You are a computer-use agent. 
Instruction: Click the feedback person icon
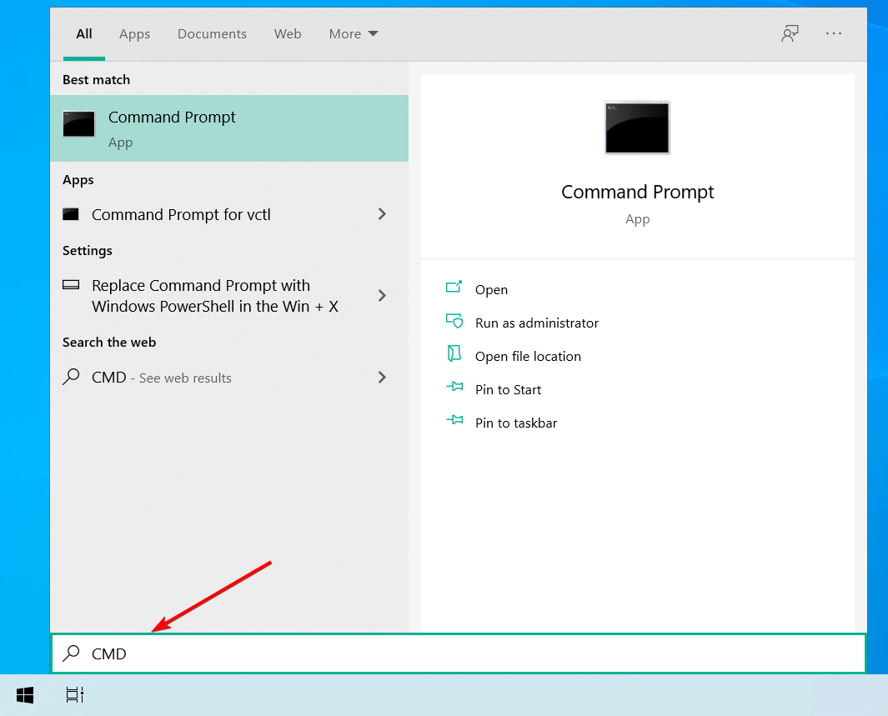(x=789, y=33)
